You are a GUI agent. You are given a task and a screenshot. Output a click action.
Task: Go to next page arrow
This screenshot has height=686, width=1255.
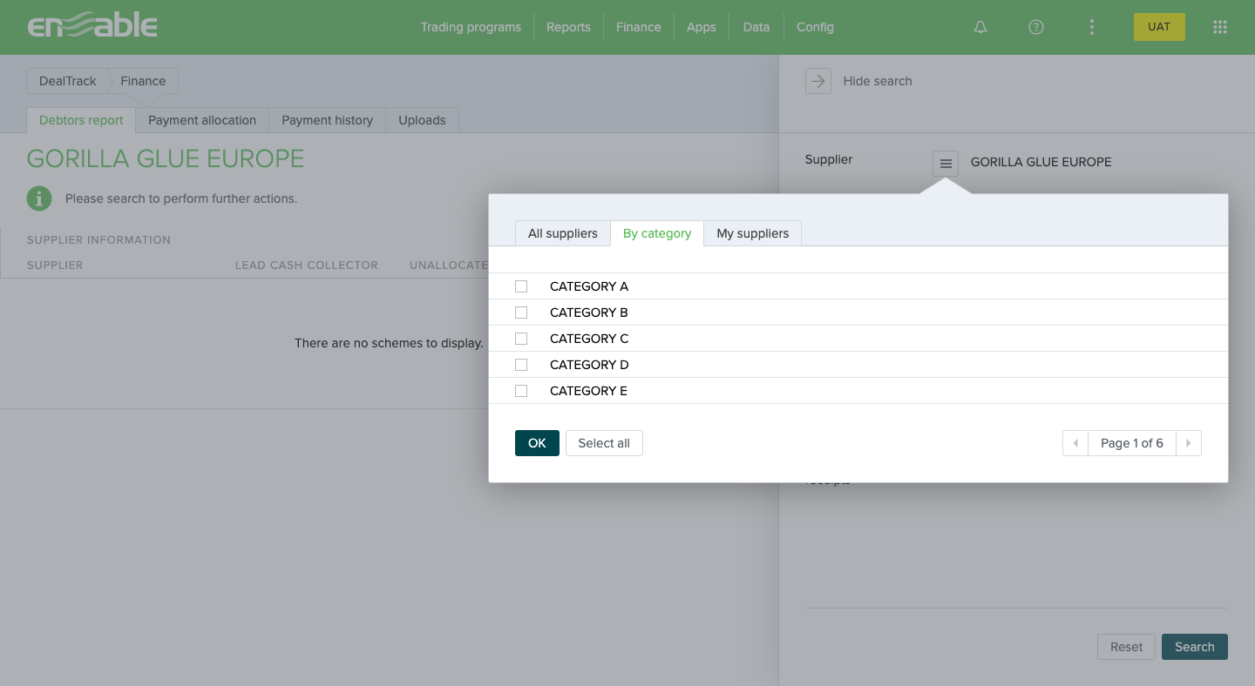coord(1189,443)
